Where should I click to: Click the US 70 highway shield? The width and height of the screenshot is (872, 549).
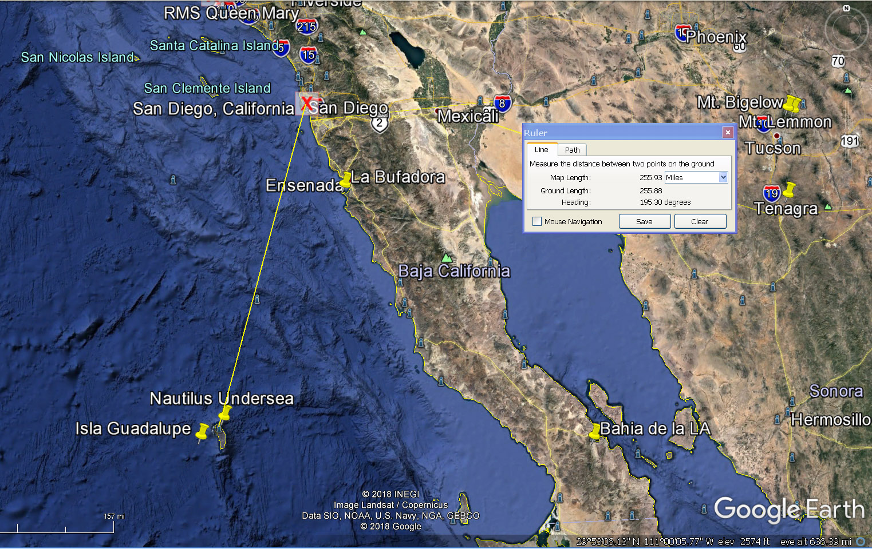pyautogui.click(x=838, y=61)
